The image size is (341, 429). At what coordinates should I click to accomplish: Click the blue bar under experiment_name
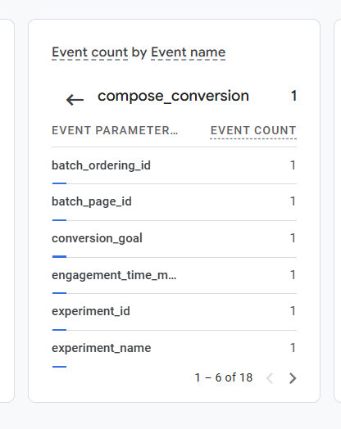pos(60,367)
